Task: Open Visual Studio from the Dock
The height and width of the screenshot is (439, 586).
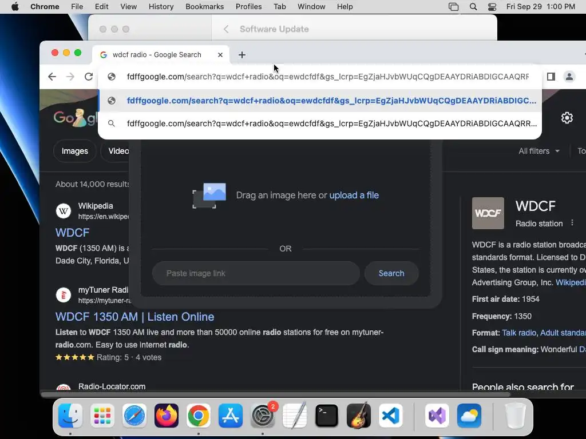Action: pos(437,416)
